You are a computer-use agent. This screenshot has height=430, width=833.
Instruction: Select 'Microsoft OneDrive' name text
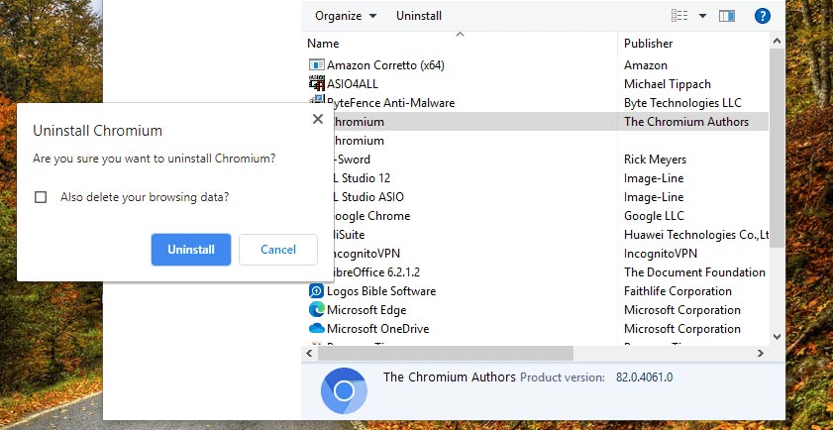tap(377, 329)
